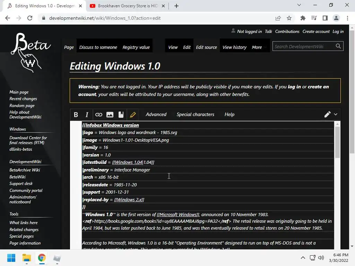
Task: Open the media control icon in Chrome
Action: click(x=314, y=18)
